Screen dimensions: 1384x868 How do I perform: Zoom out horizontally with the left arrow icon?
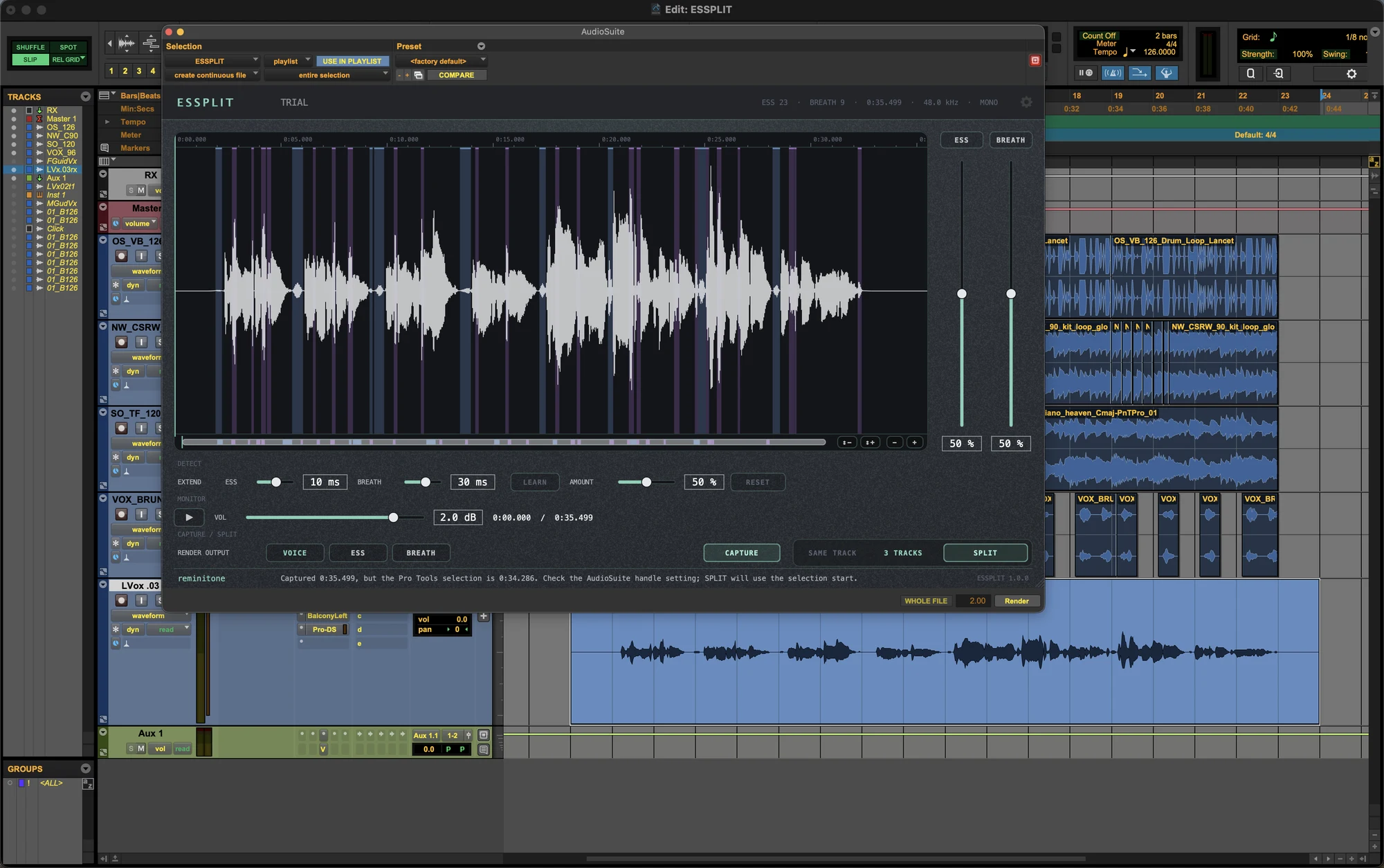(109, 44)
